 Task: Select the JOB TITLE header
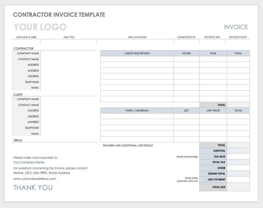point(69,37)
